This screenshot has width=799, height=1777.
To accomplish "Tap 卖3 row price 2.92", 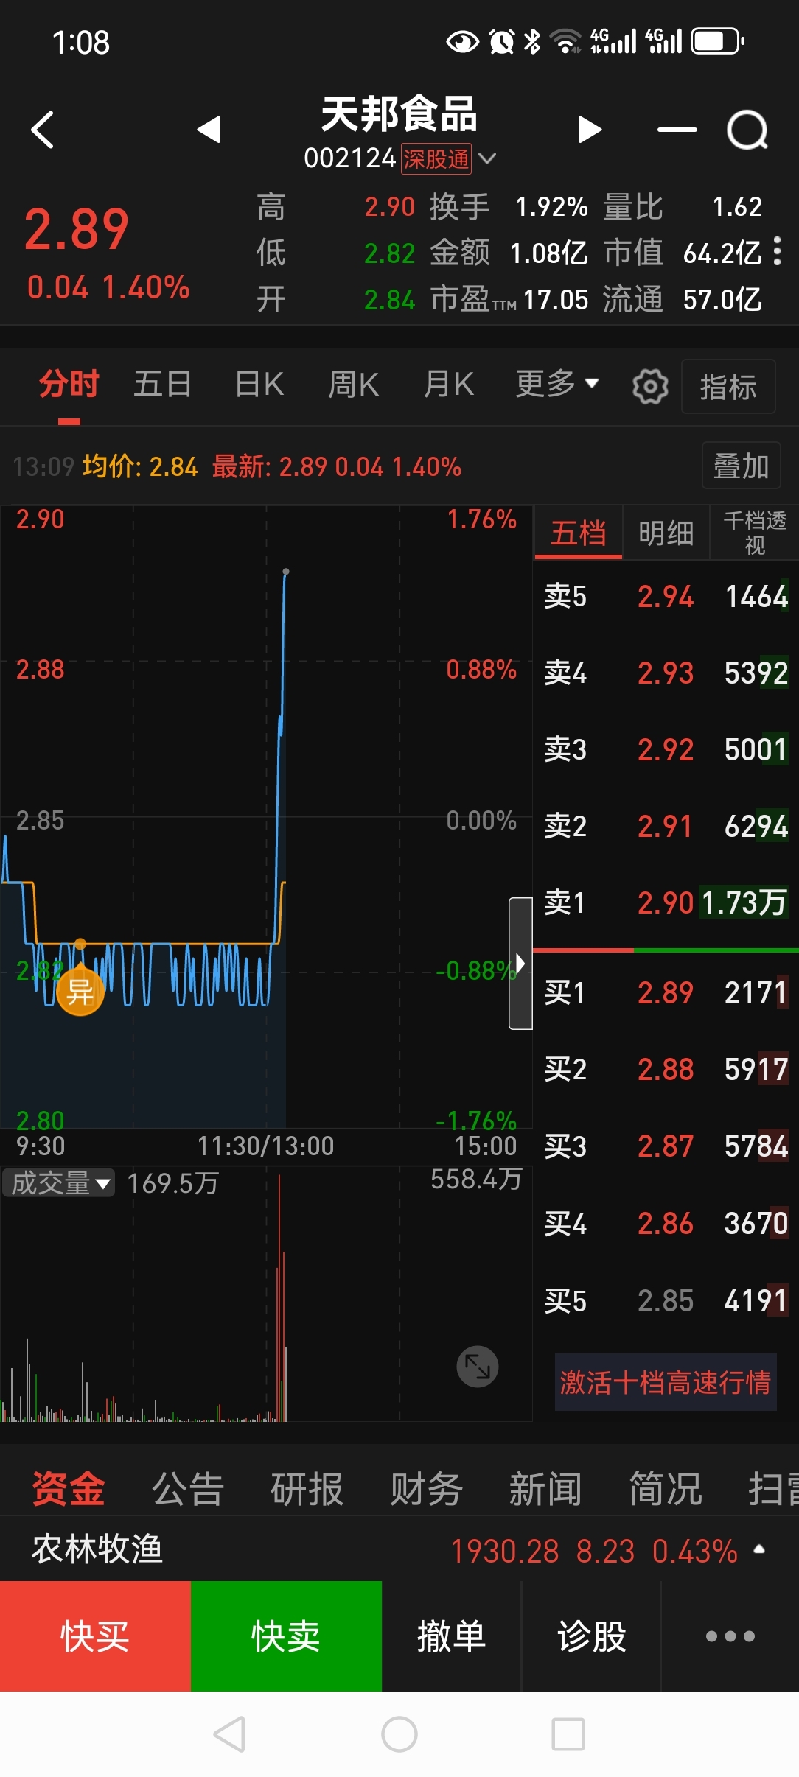I will (x=666, y=749).
